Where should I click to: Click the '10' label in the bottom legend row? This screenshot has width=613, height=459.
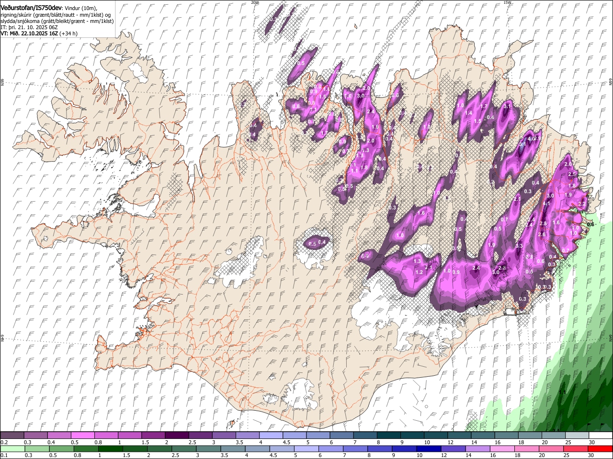[419, 455]
